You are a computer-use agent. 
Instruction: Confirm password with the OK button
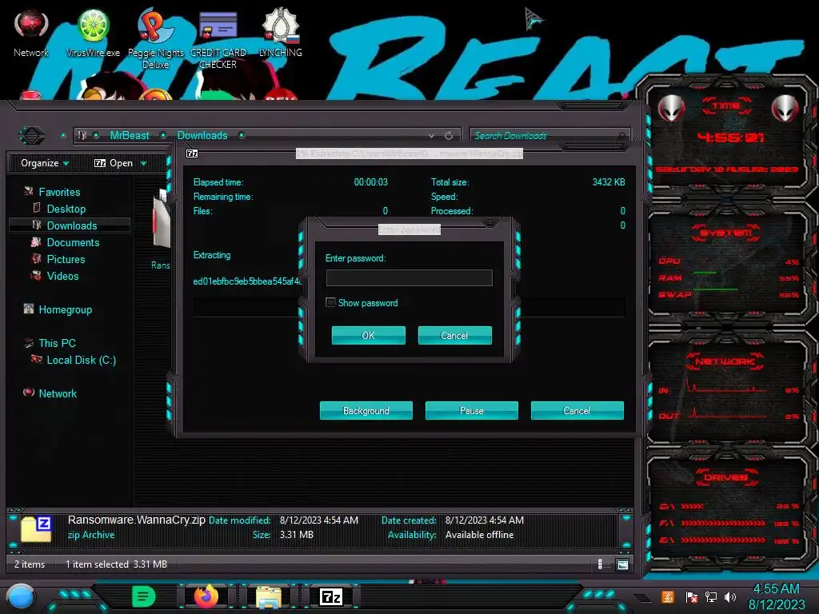tap(368, 335)
